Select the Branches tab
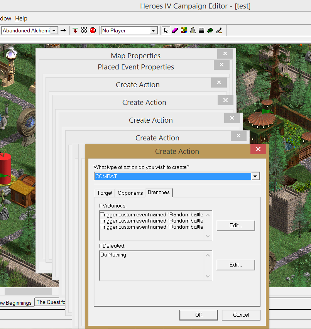311x329 pixels. (x=159, y=192)
